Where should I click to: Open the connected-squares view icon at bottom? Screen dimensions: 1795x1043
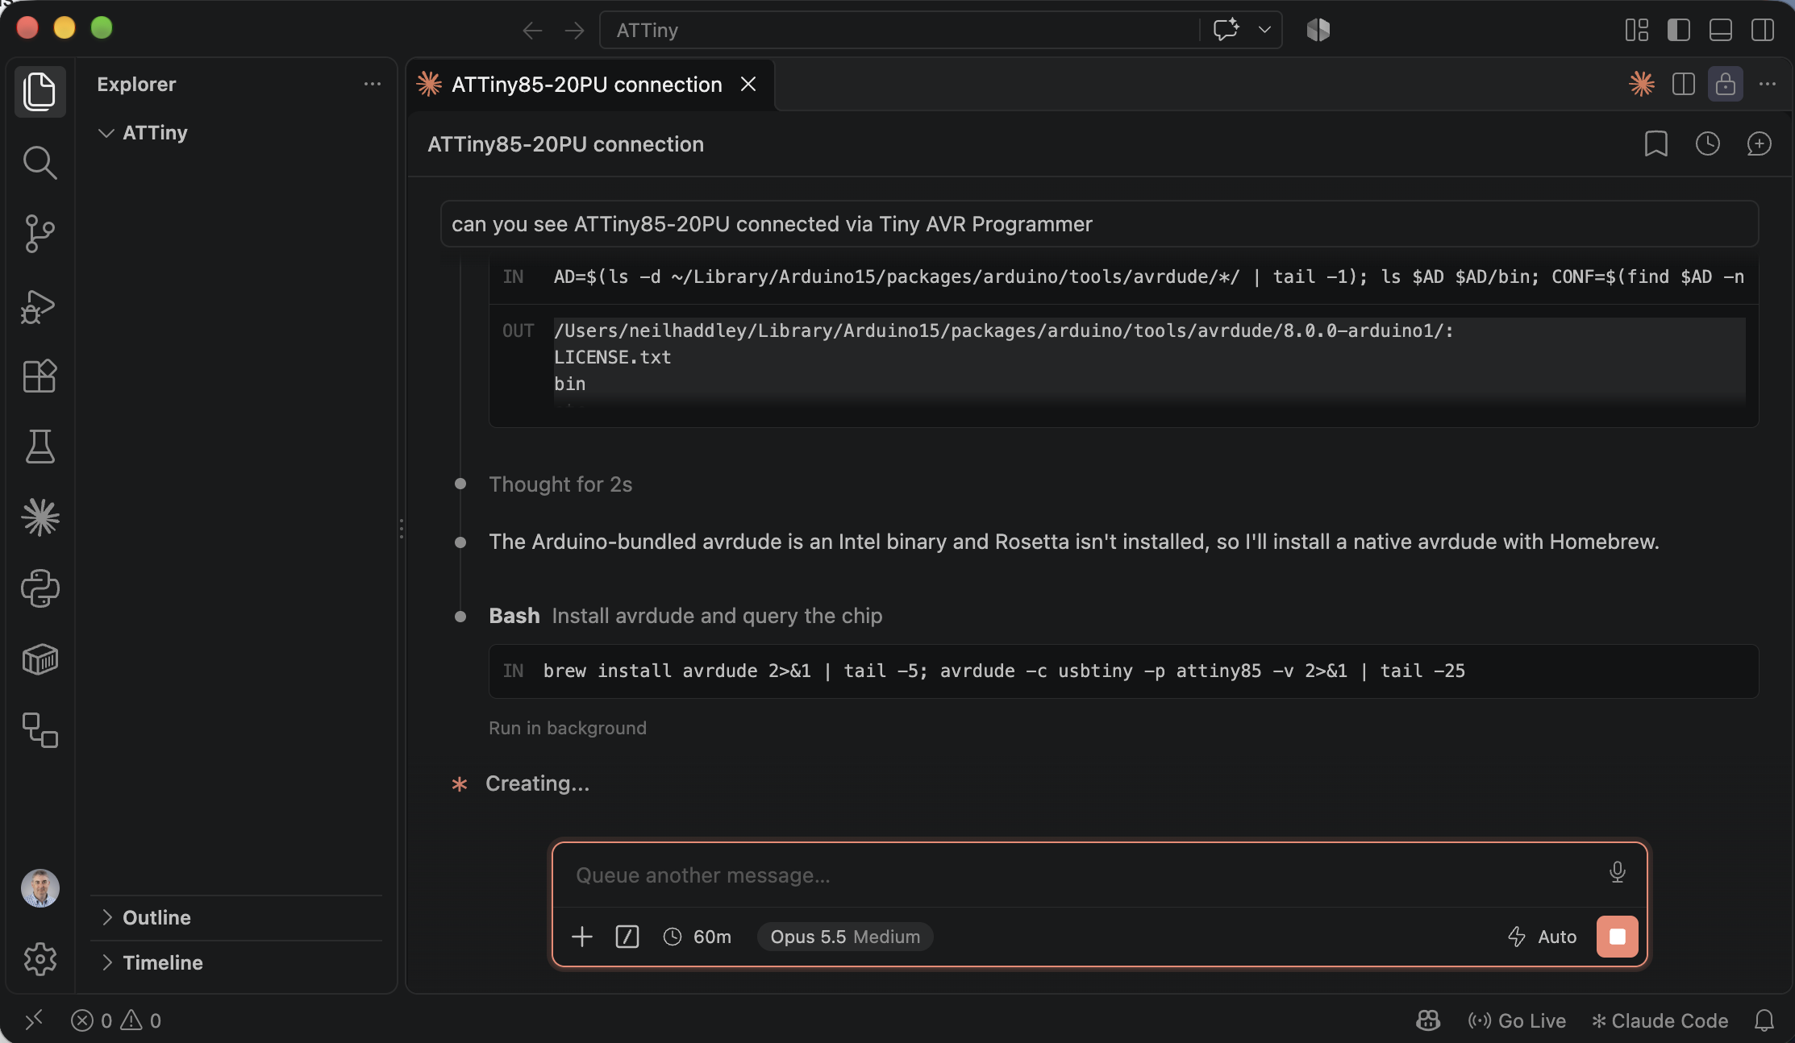[40, 730]
